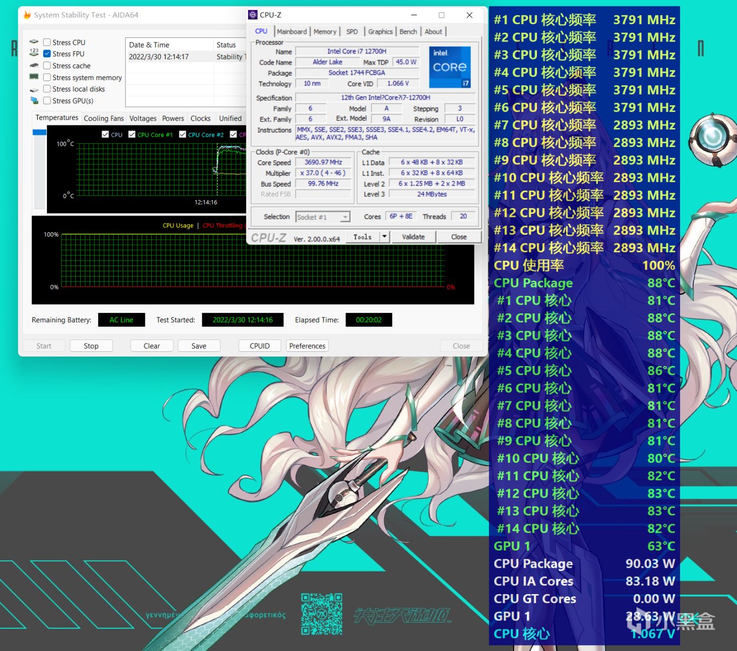Click the Code Name field Alder Lake
Image resolution: width=737 pixels, height=651 pixels.
click(x=328, y=62)
